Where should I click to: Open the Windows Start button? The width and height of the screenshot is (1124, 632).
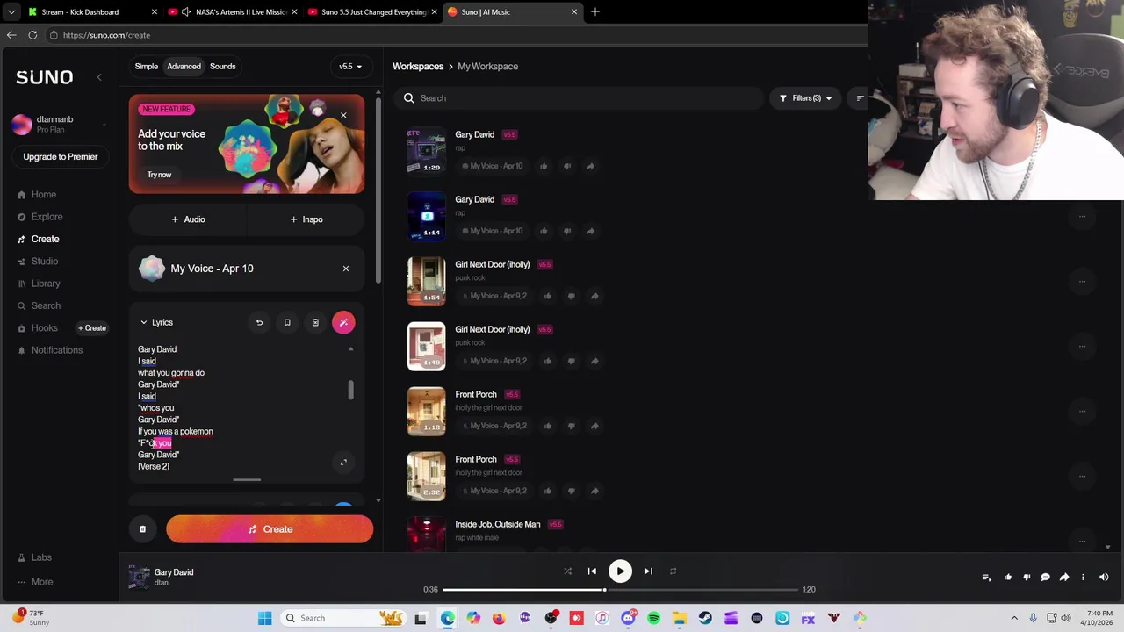[264, 618]
